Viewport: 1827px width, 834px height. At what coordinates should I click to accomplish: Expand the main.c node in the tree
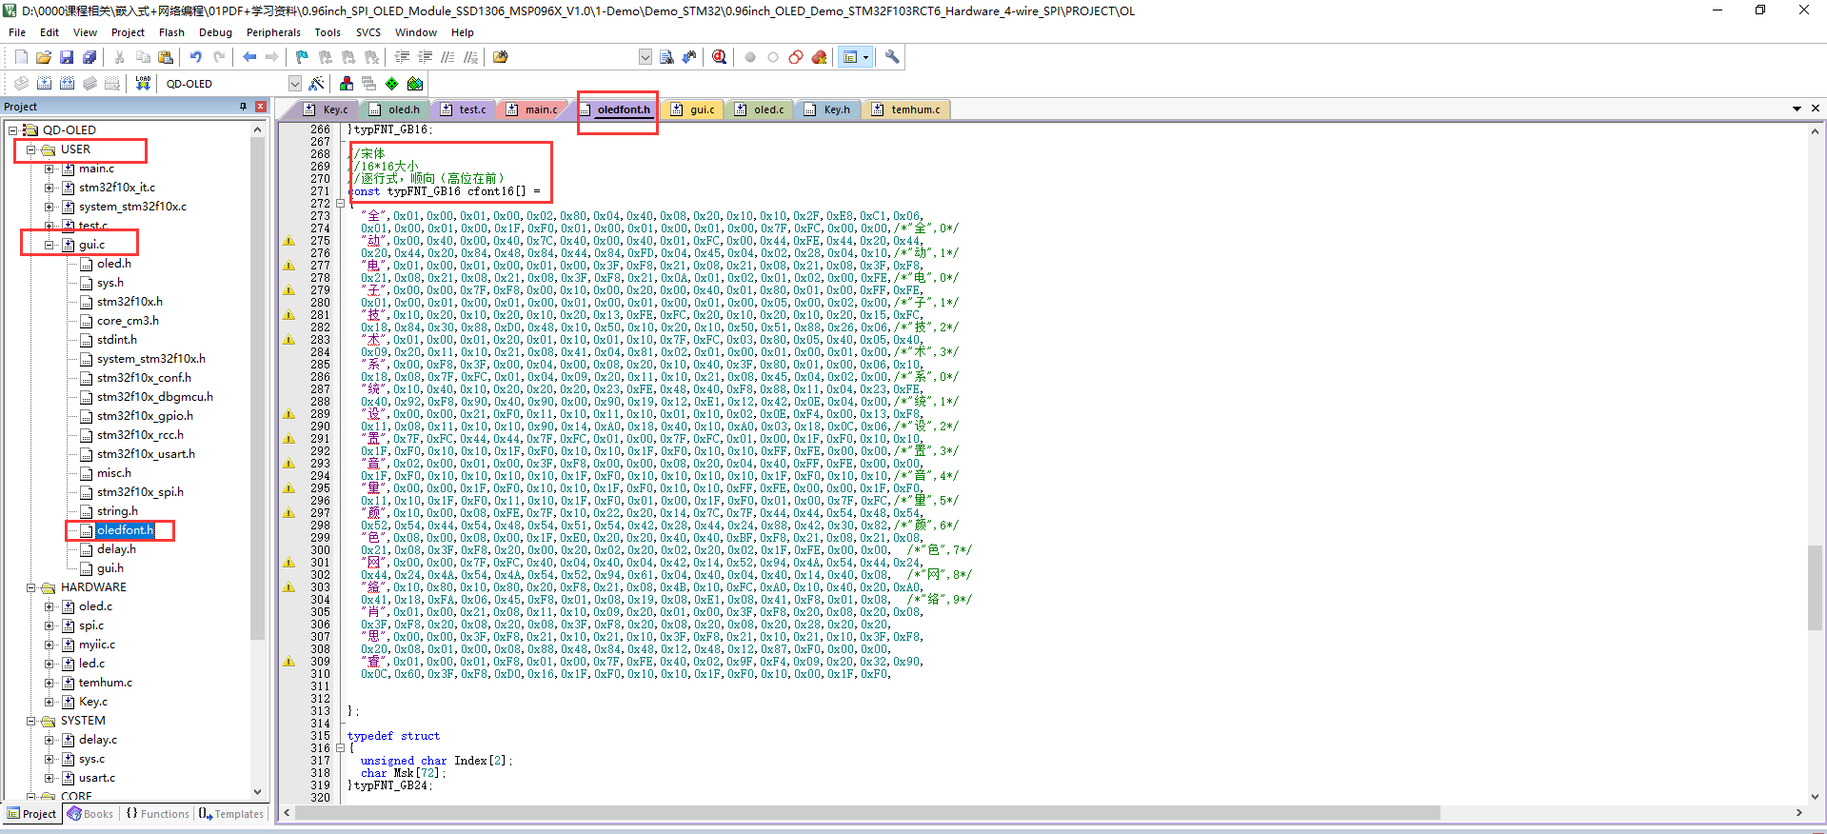click(50, 169)
